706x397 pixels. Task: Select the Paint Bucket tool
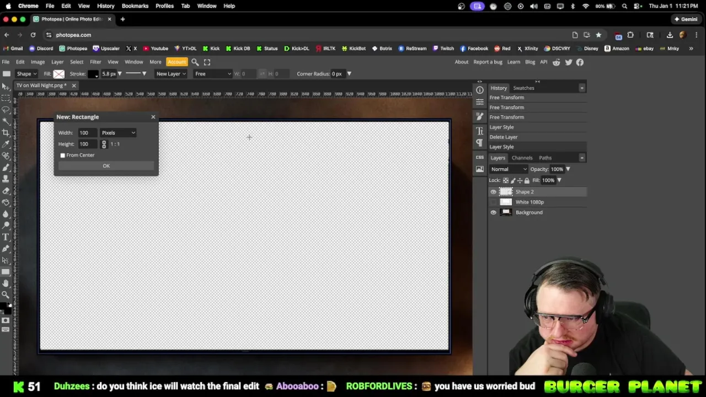(x=6, y=202)
